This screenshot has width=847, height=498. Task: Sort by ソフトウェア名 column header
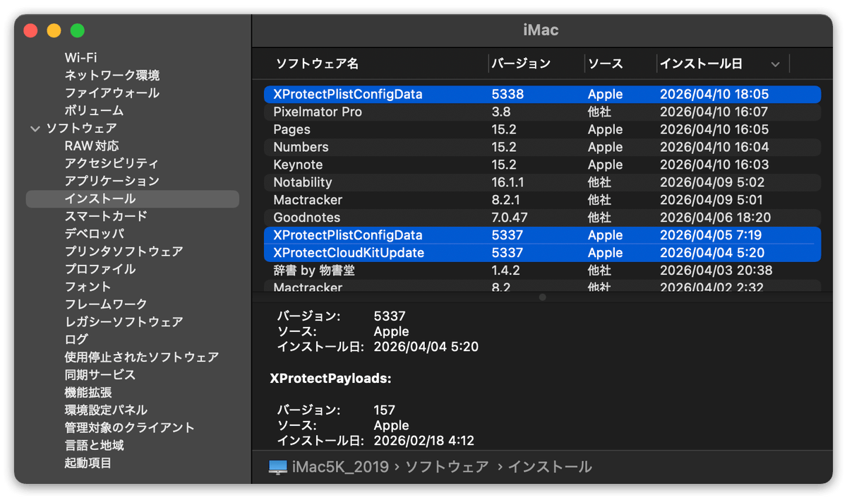click(x=317, y=64)
